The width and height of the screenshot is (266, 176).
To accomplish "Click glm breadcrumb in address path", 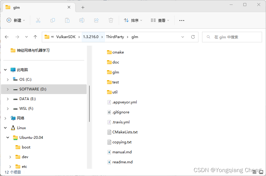I will [135, 37].
